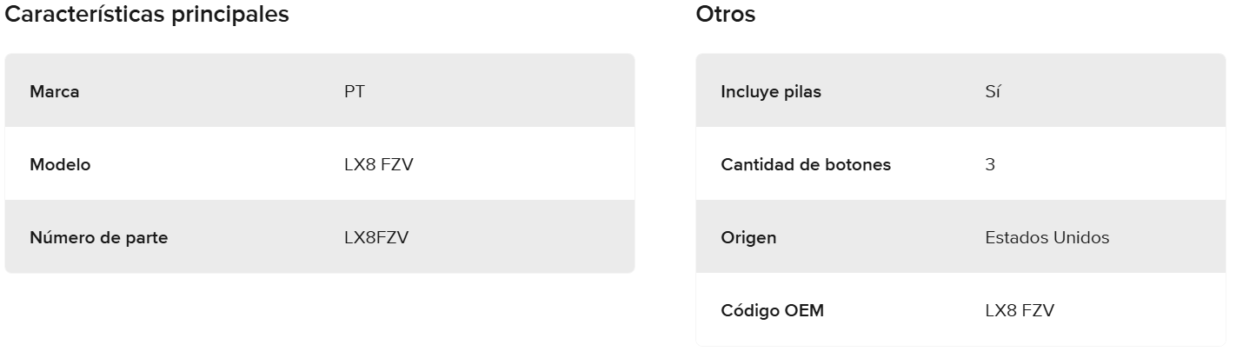Click the part number value LX8FZV
This screenshot has height=358, width=1236.
(375, 237)
